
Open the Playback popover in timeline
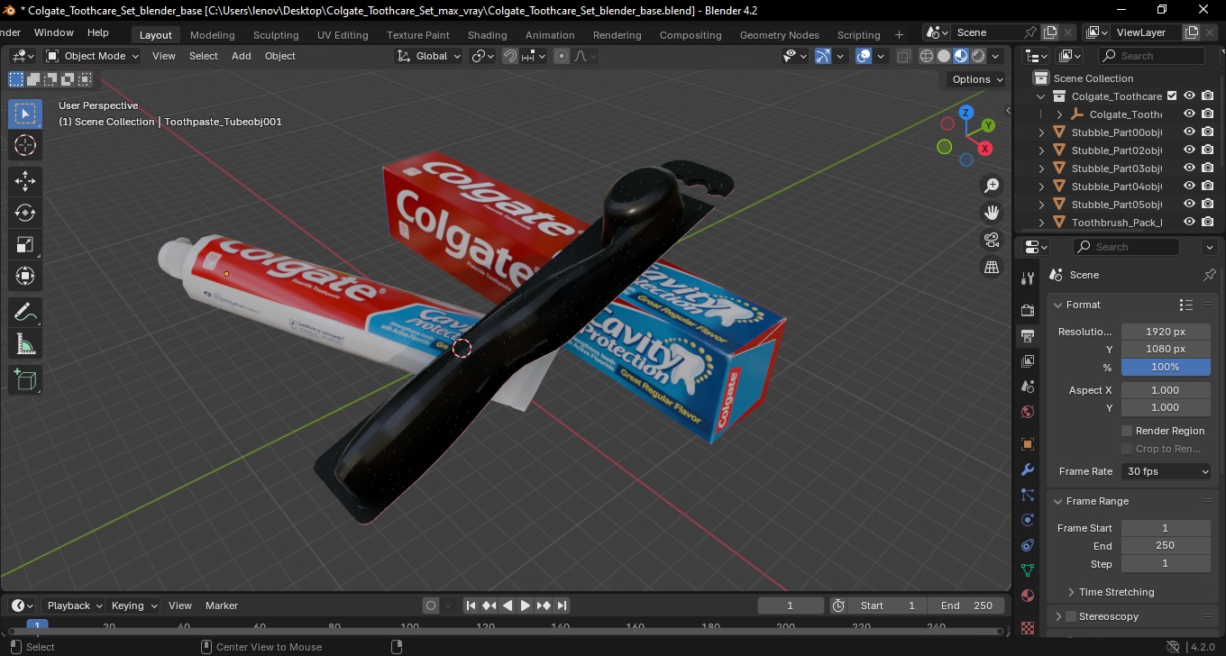74,606
